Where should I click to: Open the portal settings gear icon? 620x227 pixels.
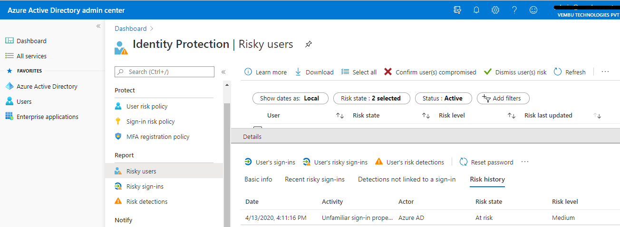pyautogui.click(x=495, y=10)
